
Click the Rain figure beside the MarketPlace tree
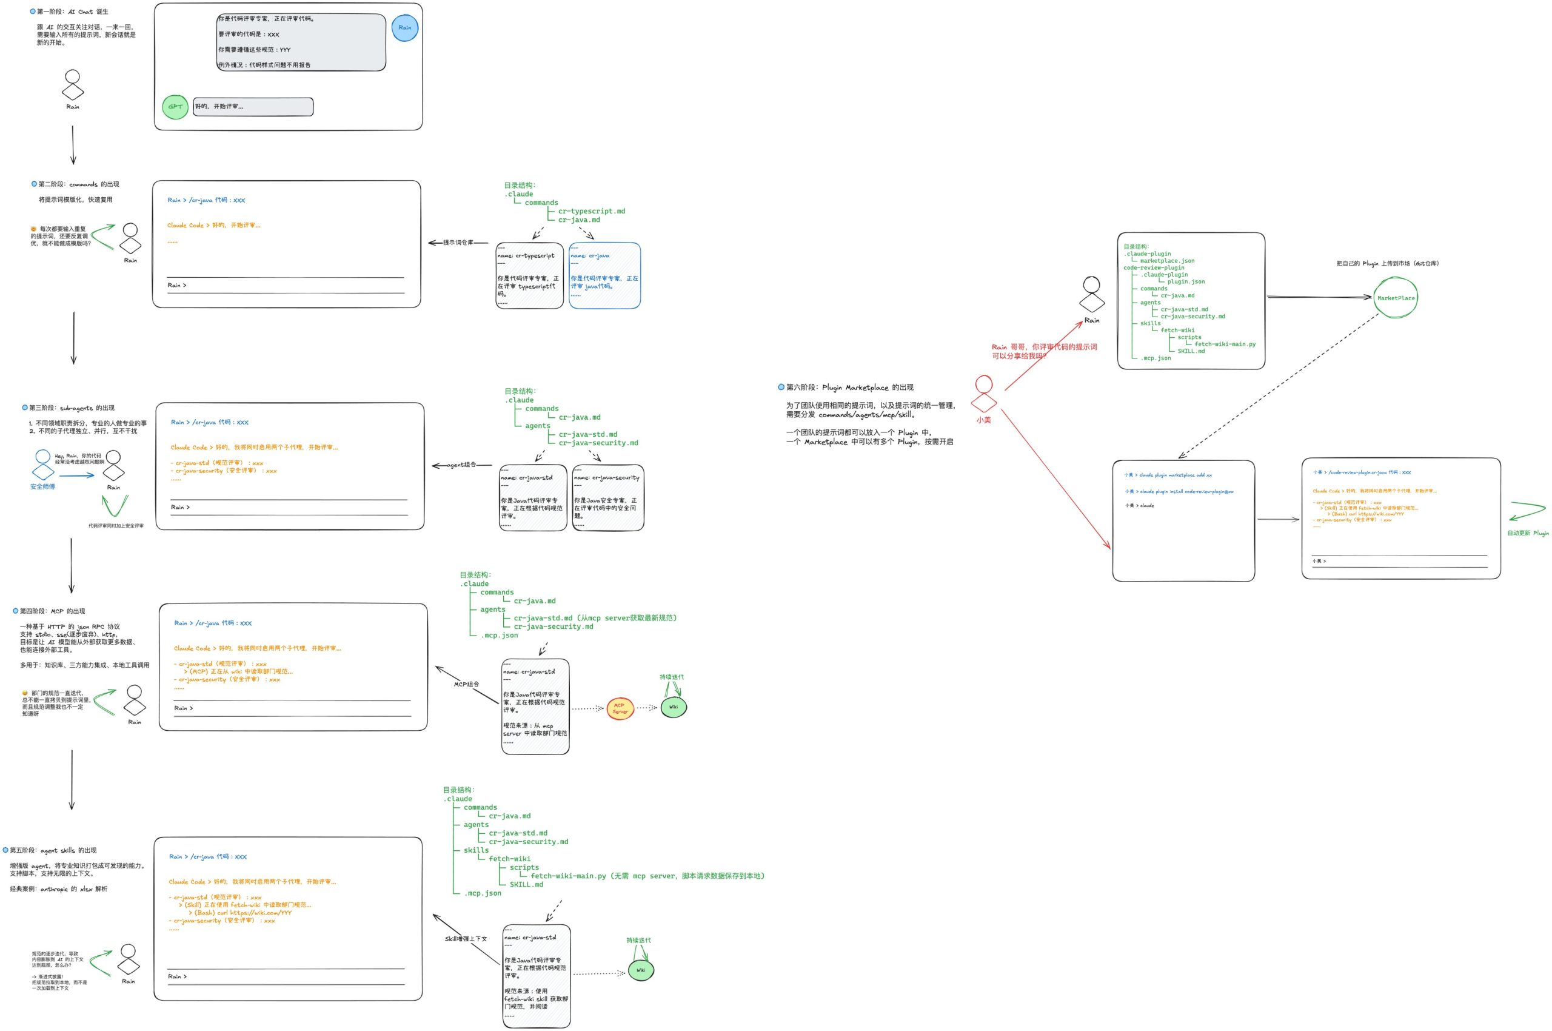(1091, 295)
